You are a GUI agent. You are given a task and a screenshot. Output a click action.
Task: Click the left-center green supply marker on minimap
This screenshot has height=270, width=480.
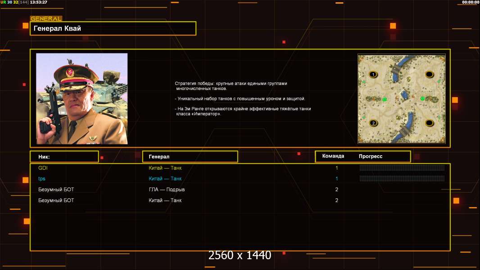point(384,99)
